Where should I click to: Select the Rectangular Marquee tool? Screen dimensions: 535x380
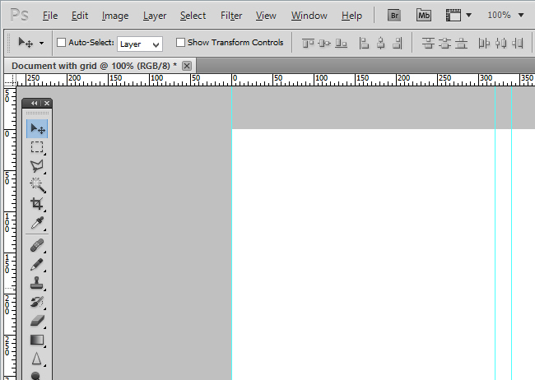coord(37,147)
